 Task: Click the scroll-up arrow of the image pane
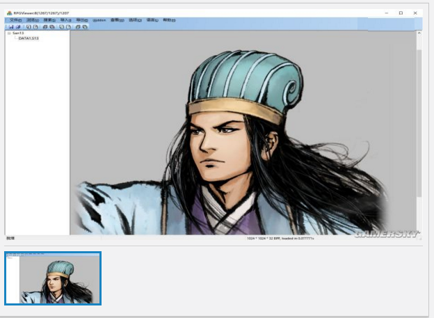pyautogui.click(x=419, y=33)
